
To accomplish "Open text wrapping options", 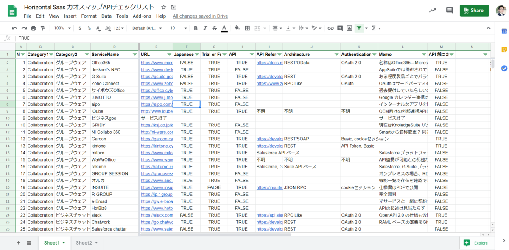I will point(303,28).
